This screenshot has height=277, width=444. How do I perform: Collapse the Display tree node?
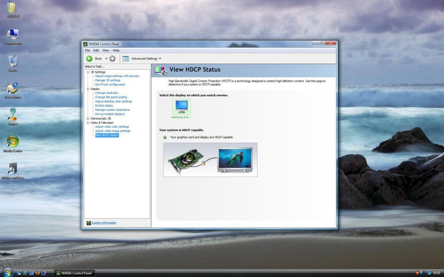[x=88, y=89]
